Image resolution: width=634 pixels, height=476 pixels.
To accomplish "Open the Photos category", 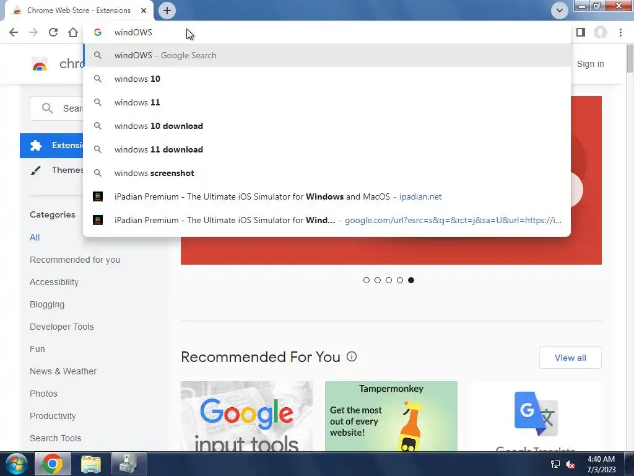I will click(x=44, y=394).
